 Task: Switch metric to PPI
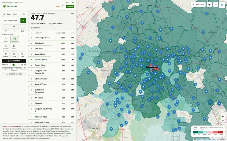[x=6, y=31]
